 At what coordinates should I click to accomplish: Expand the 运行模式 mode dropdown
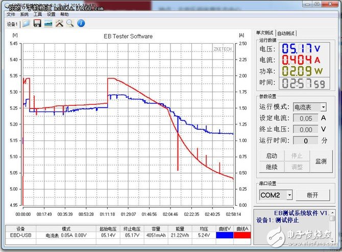pyautogui.click(x=323, y=107)
